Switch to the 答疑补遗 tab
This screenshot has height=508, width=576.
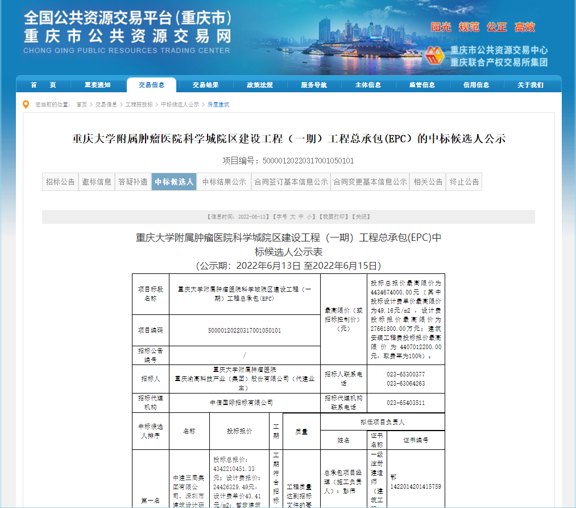133,182
